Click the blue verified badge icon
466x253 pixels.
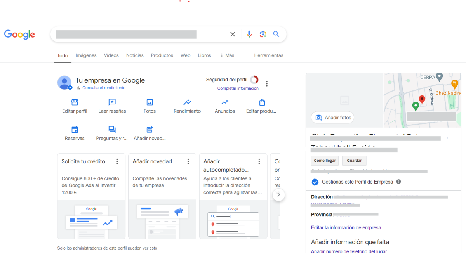[x=315, y=182]
